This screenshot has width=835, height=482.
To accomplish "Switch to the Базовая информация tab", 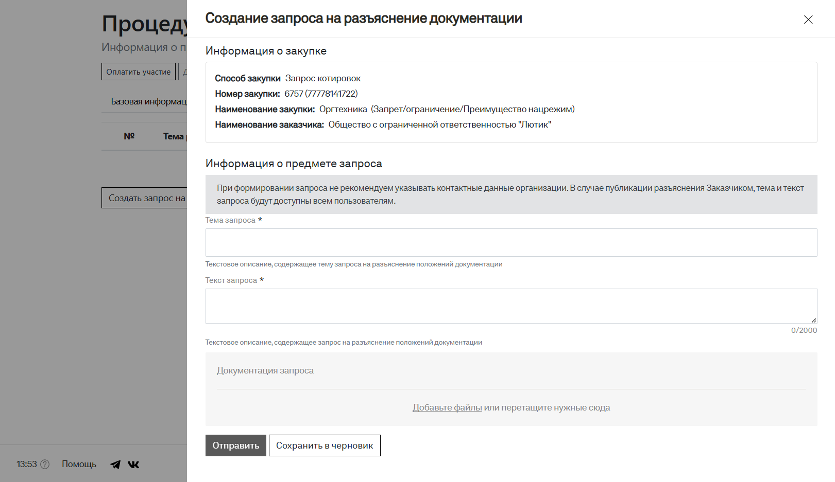I will (x=148, y=102).
